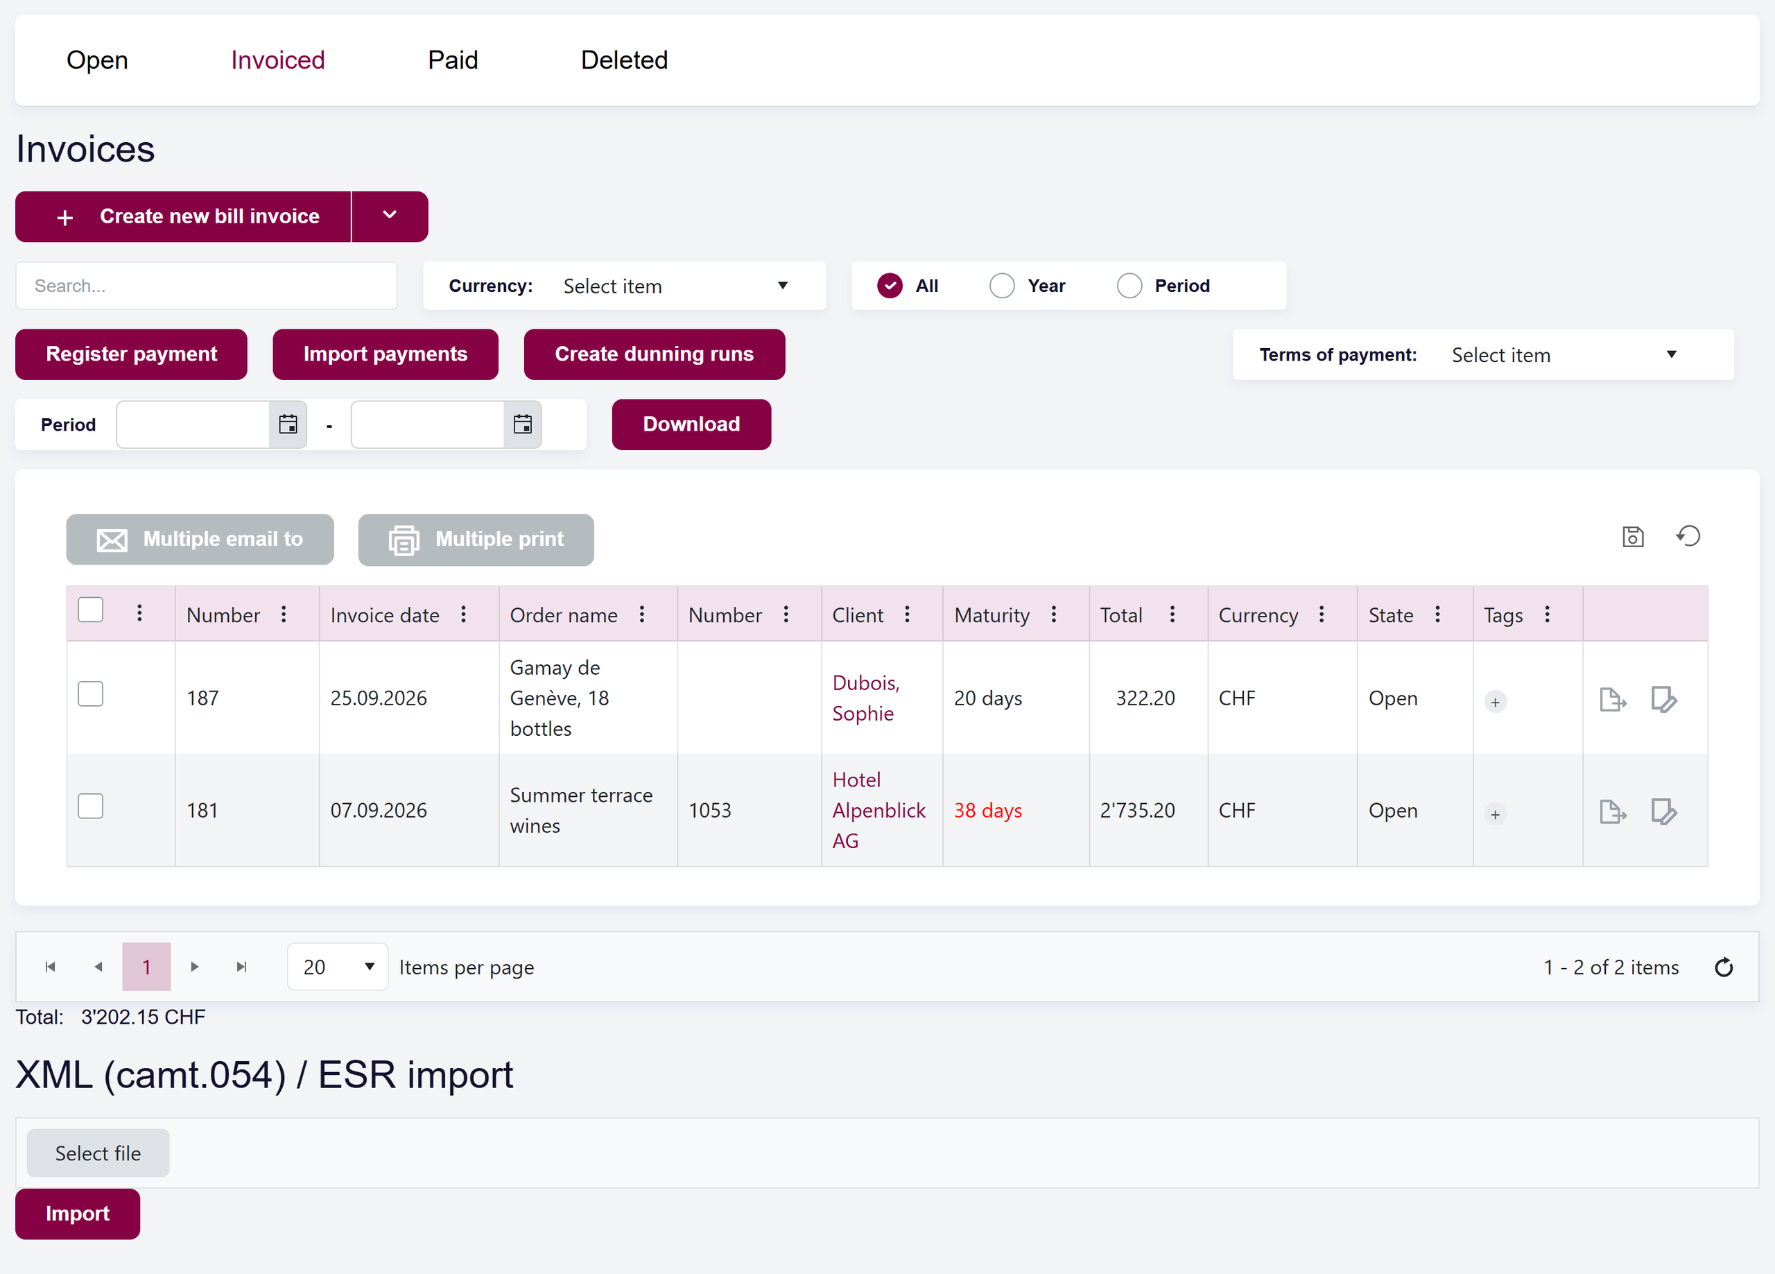Image resolution: width=1775 pixels, height=1274 pixels.
Task: Add a tag to invoice 181
Action: tap(1495, 815)
